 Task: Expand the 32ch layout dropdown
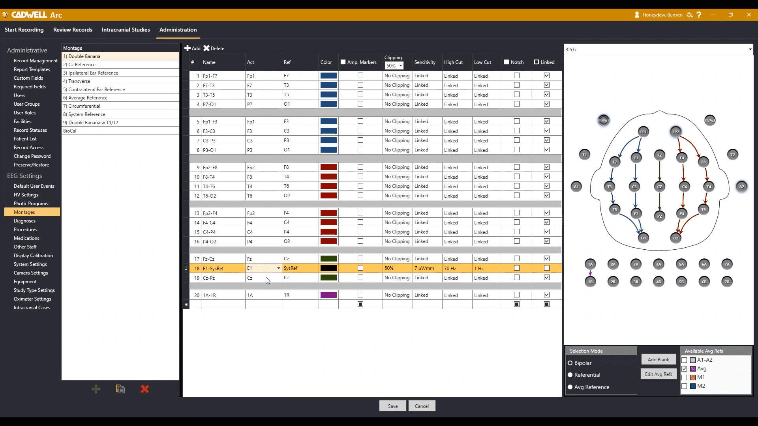pyautogui.click(x=750, y=49)
